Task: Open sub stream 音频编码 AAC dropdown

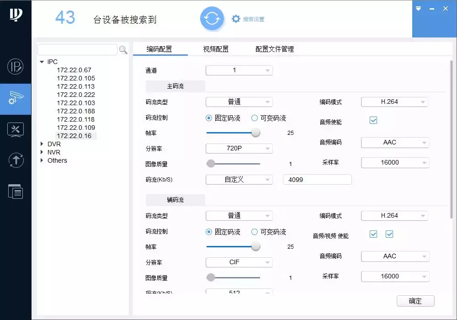Action: pos(395,256)
